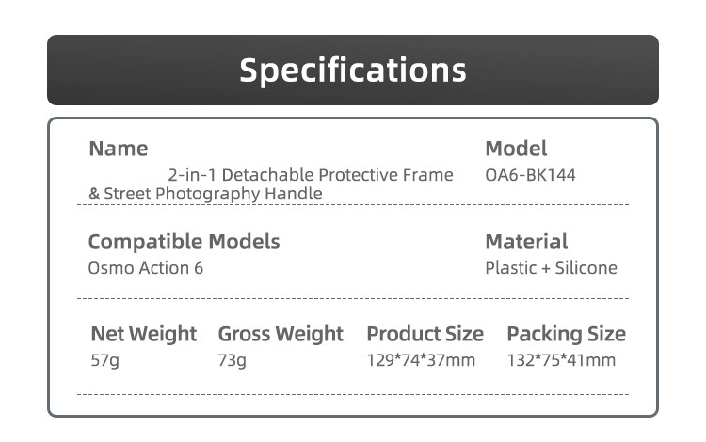
Task: Select the Plastic + Silicone value
Action: click(x=551, y=268)
